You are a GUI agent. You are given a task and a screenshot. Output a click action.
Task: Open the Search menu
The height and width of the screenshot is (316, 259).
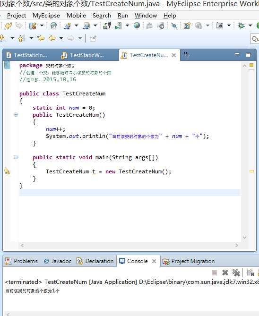102,16
